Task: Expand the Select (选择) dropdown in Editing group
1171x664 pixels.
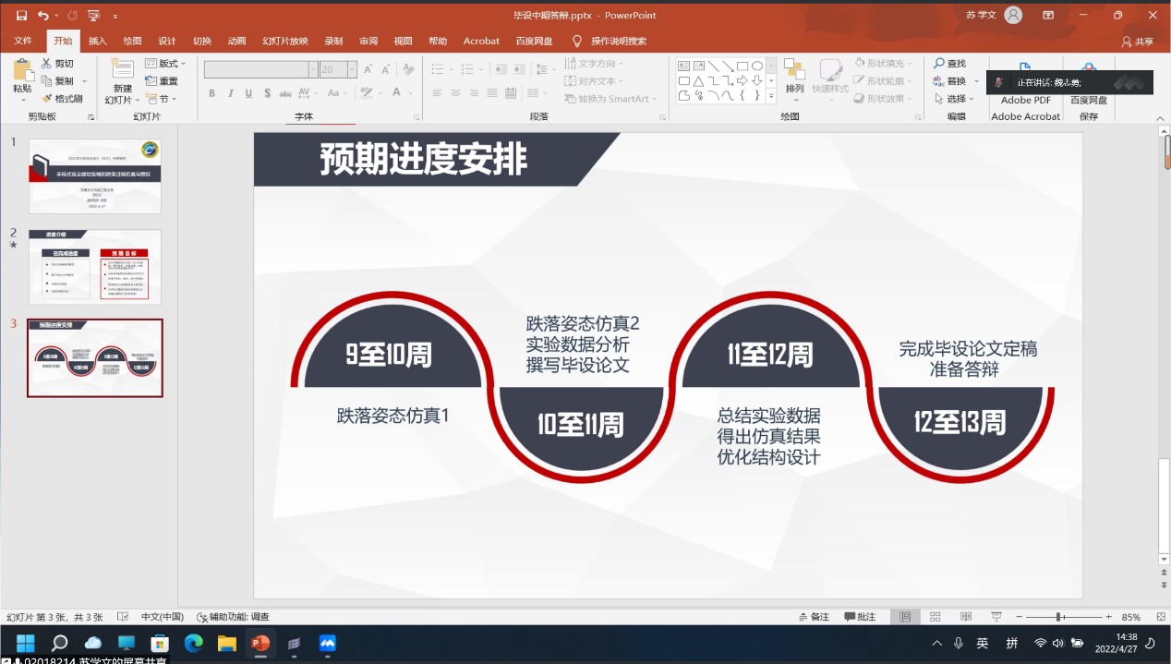Action: click(954, 99)
